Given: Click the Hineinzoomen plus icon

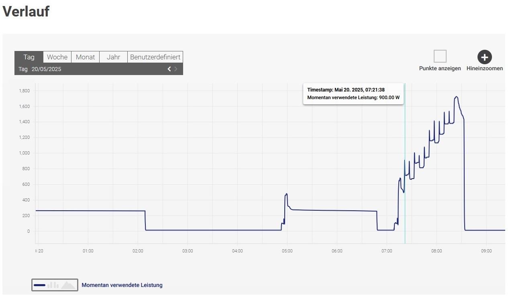Looking at the screenshot, I should pyautogui.click(x=484, y=57).
